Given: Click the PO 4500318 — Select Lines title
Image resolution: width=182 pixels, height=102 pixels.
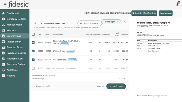Looking at the screenshot, I should tap(53, 23).
